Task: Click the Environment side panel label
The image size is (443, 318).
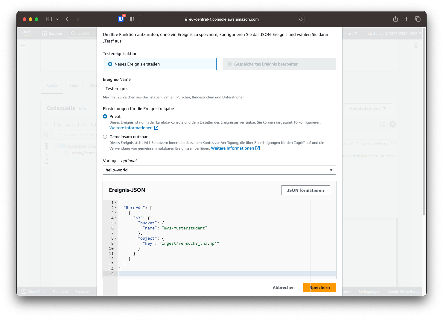Action: (46, 153)
